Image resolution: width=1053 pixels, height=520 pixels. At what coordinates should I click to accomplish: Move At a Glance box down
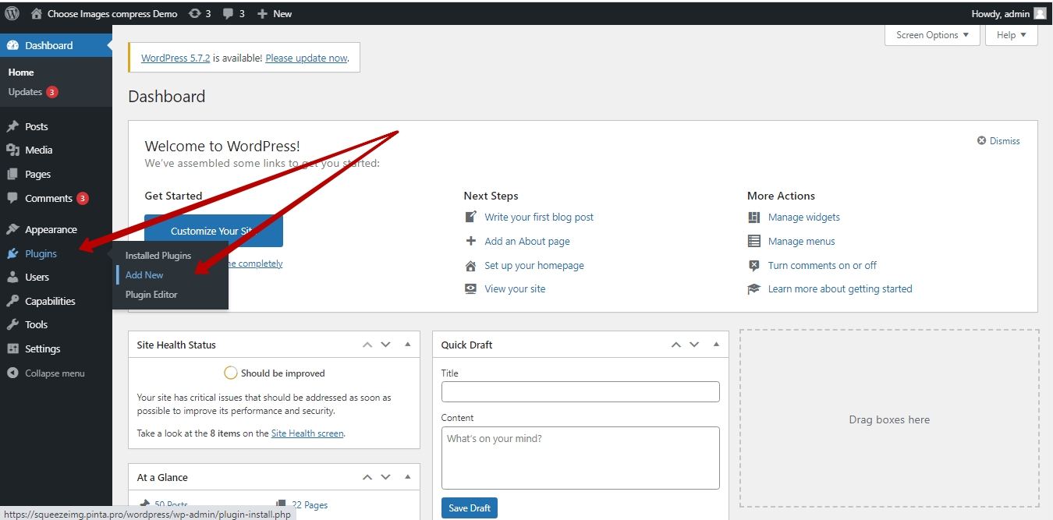tap(385, 477)
